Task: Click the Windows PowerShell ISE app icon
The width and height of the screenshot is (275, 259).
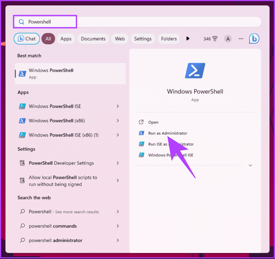Action: pos(22,106)
